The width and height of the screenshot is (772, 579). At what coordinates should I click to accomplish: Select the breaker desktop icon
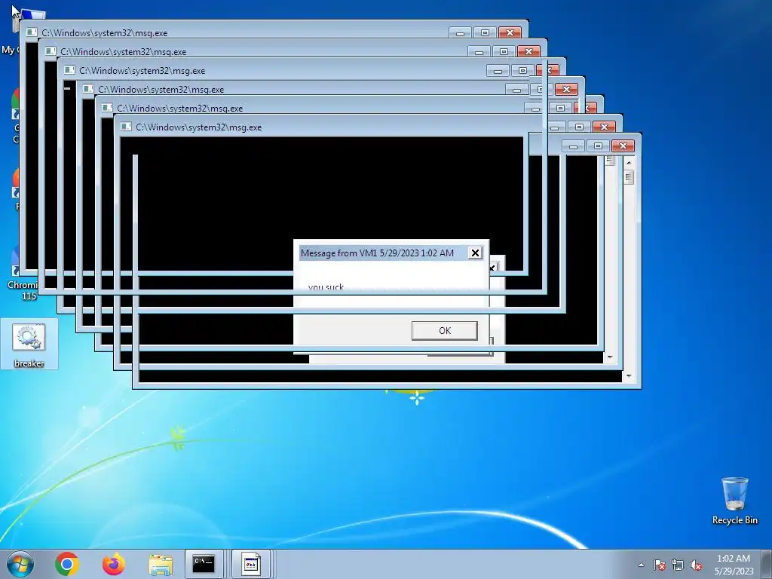coord(29,344)
